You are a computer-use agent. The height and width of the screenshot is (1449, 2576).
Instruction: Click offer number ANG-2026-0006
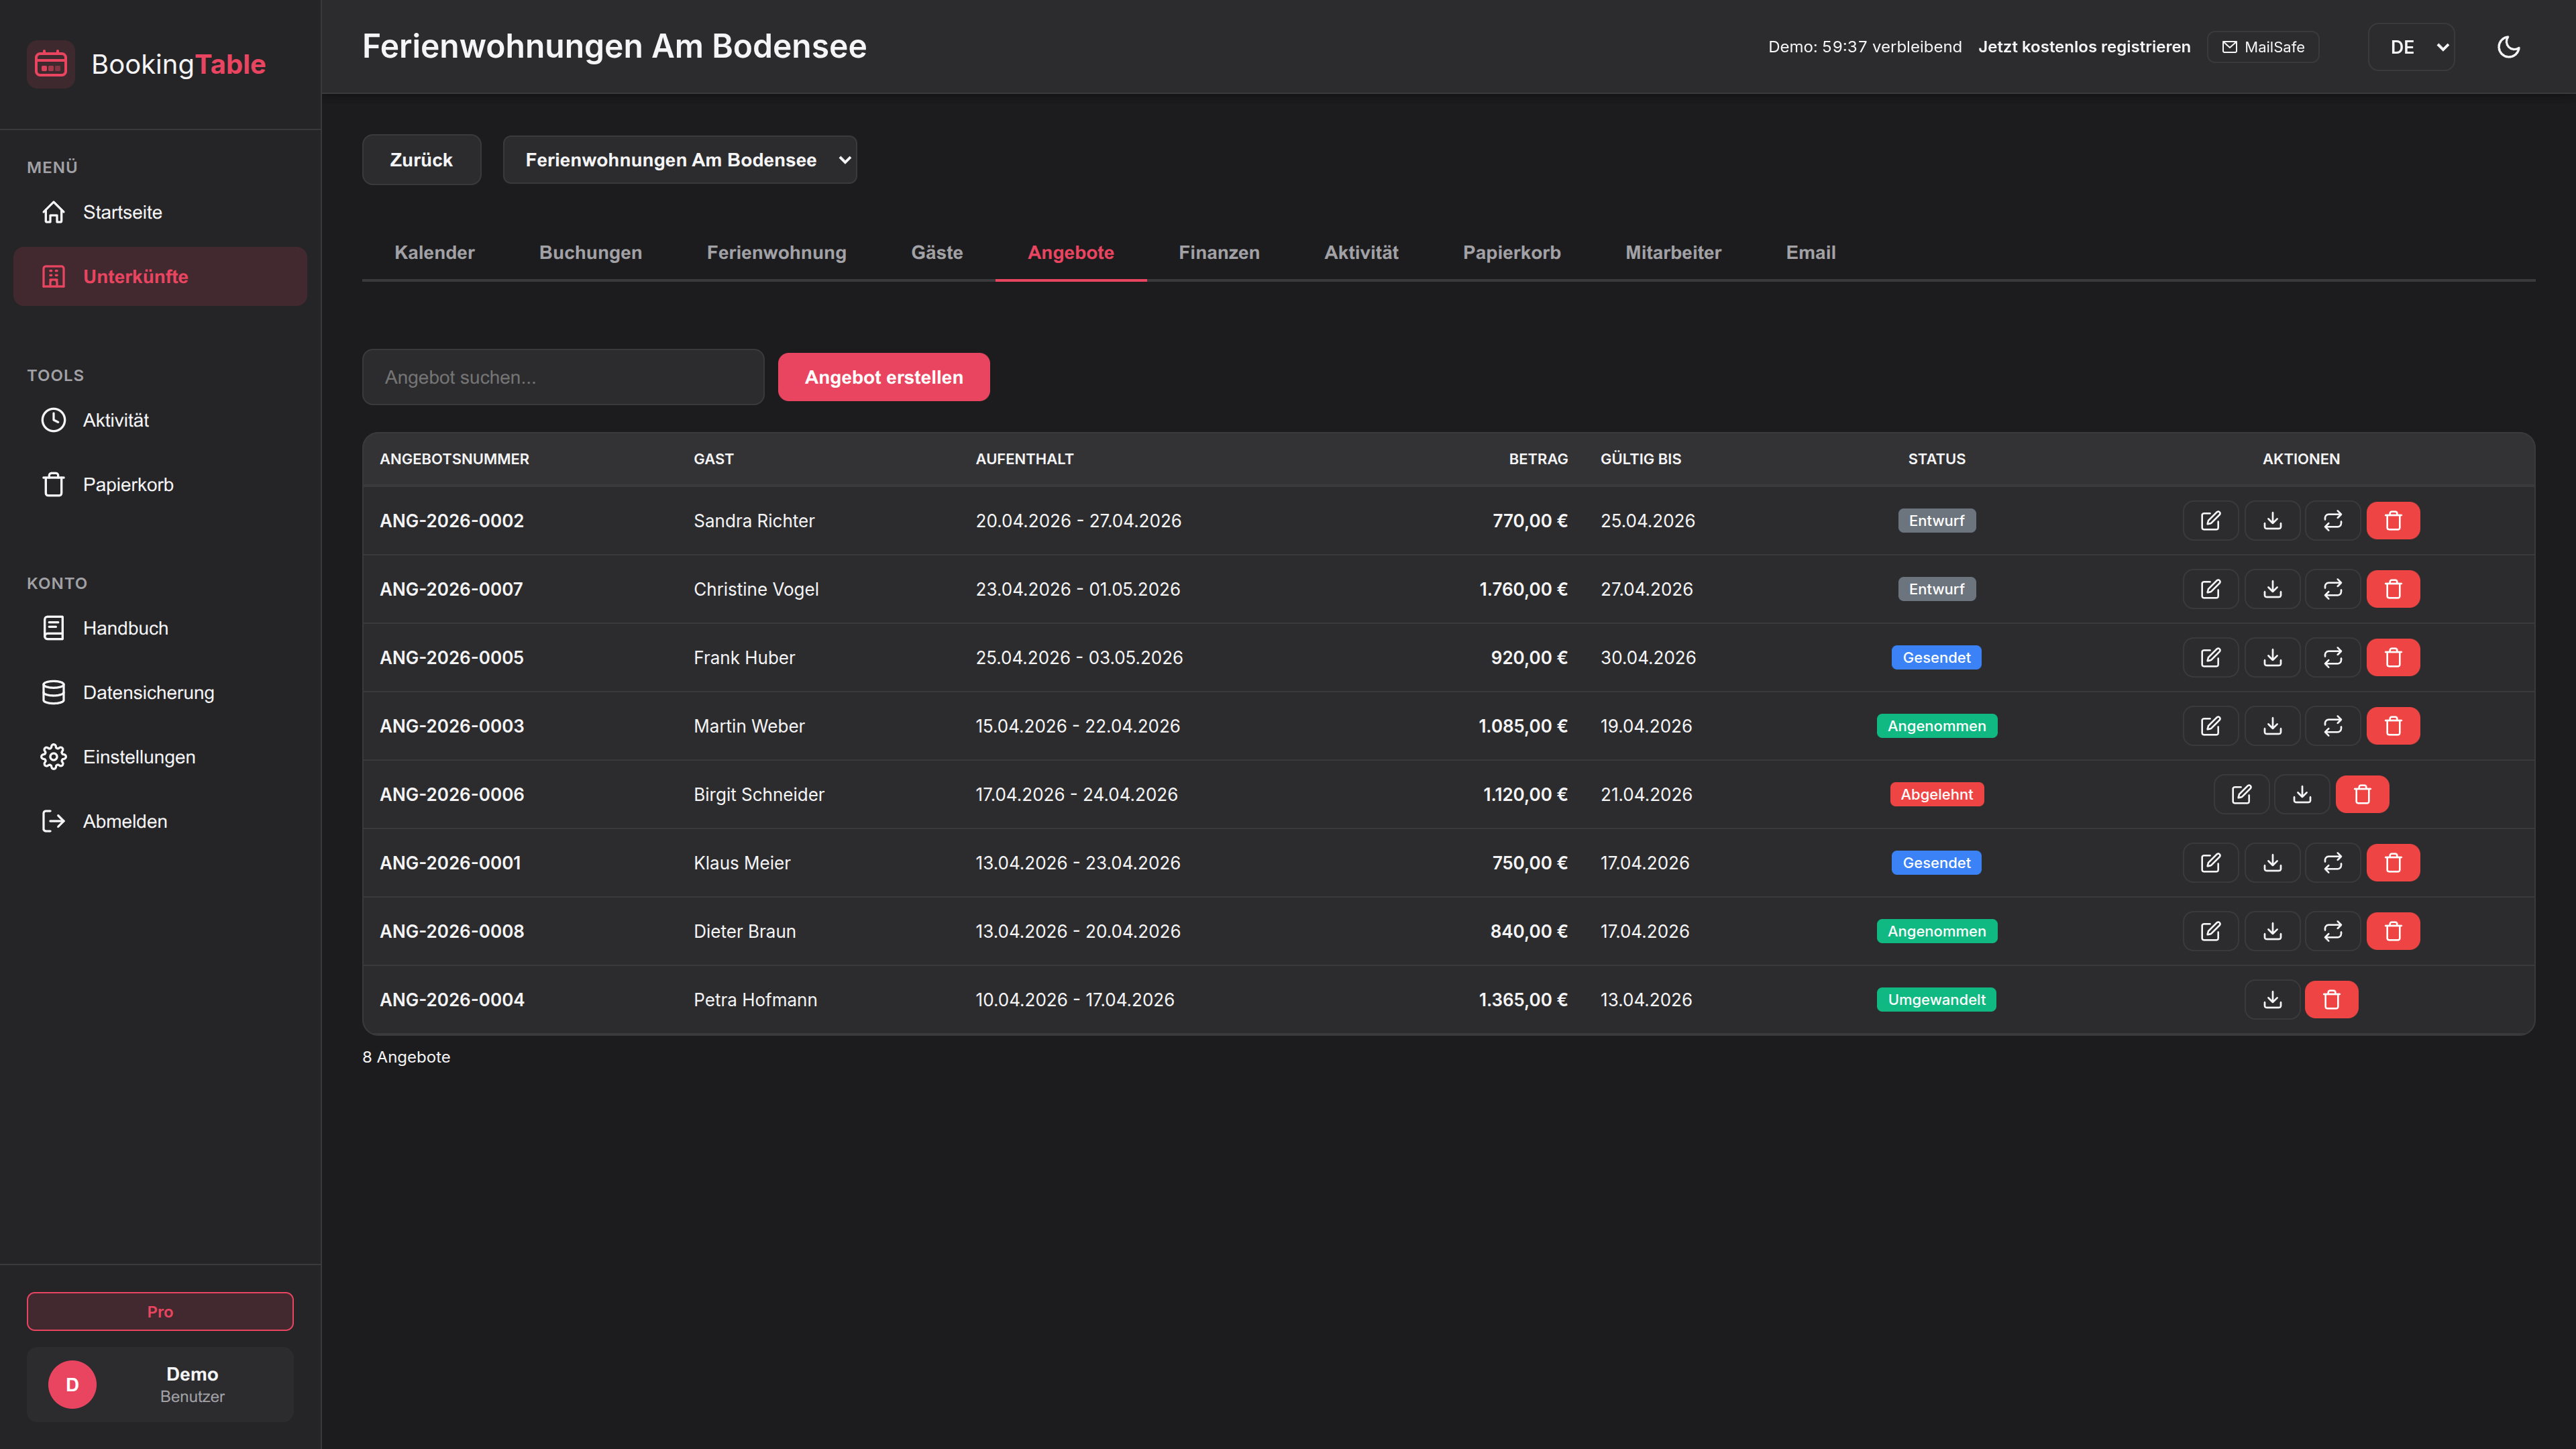452,794
